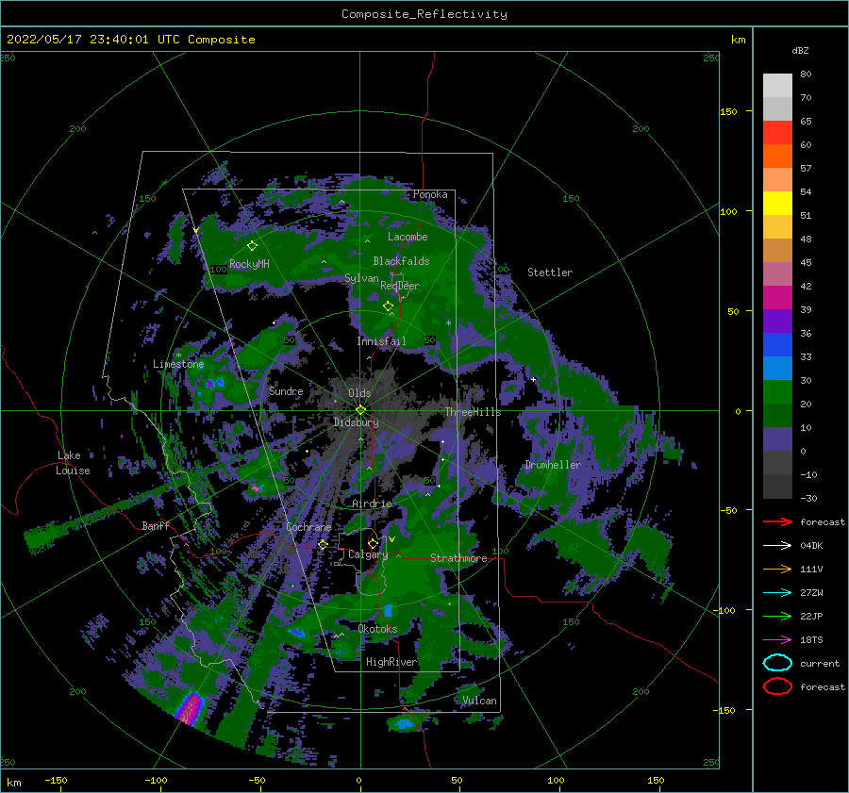Pick the bright green 20-30 dBZ swatch
This screenshot has width=849, height=793.
click(x=777, y=392)
